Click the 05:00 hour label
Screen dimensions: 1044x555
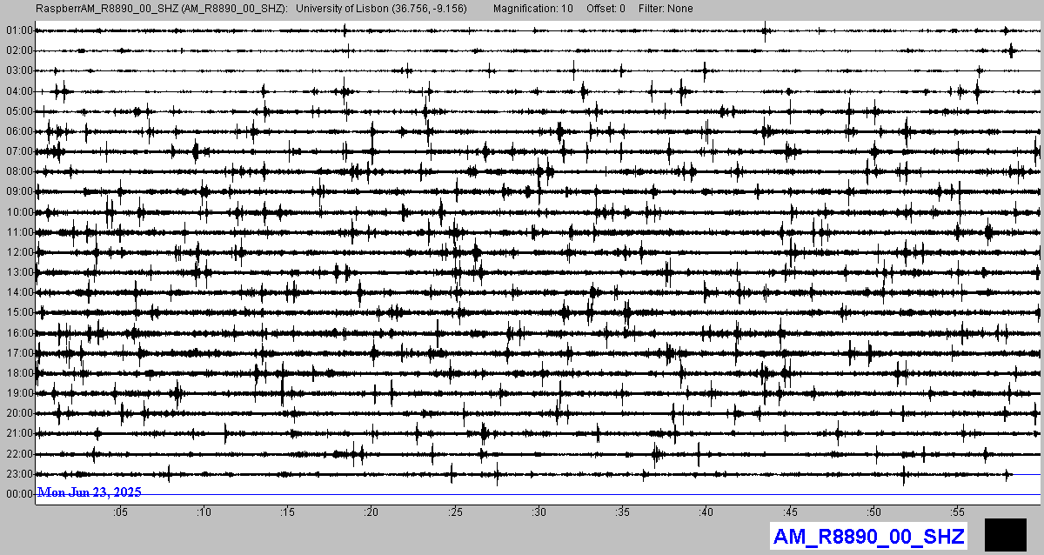coord(19,111)
